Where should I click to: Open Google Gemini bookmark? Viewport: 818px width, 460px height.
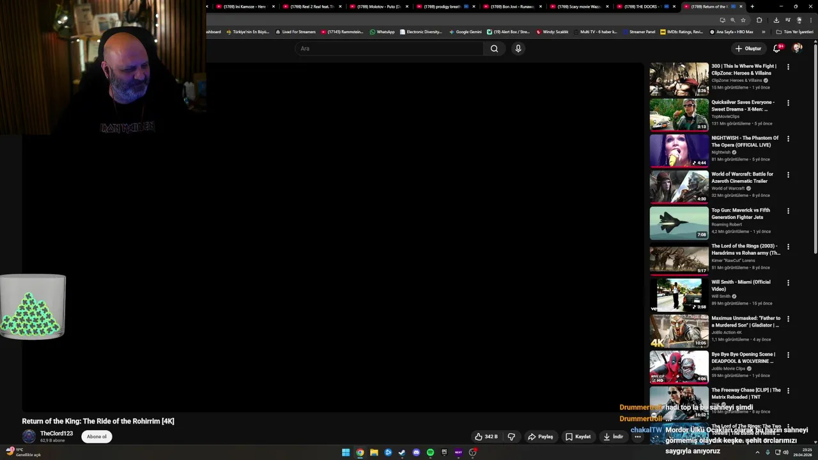click(x=465, y=31)
